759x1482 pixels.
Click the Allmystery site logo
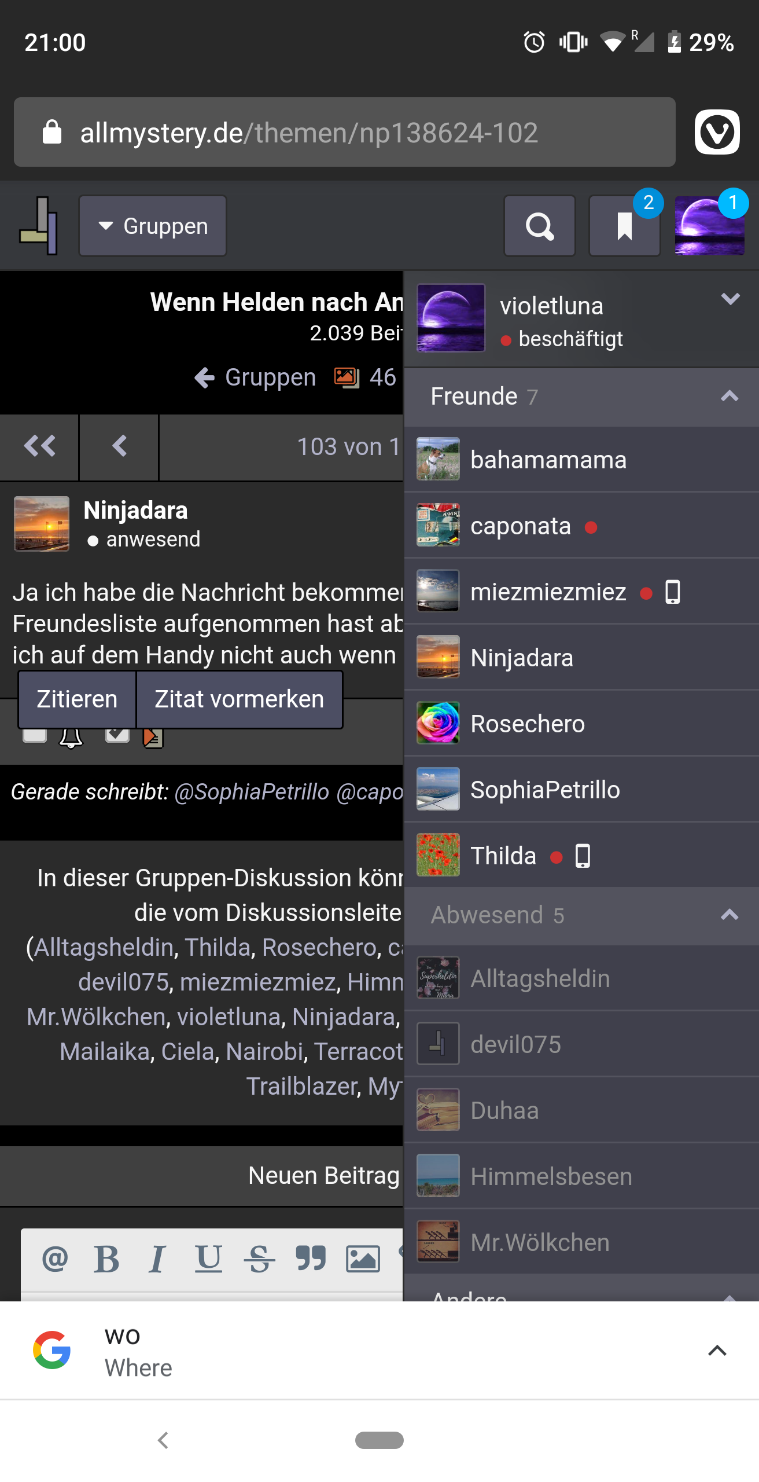(x=38, y=226)
